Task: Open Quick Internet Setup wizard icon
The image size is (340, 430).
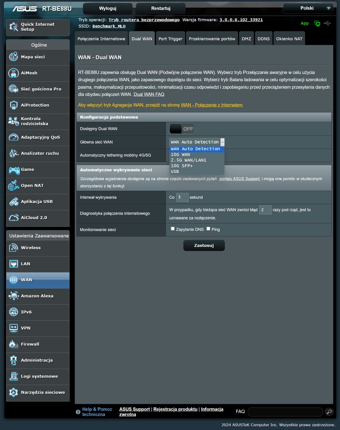Action: (14, 27)
